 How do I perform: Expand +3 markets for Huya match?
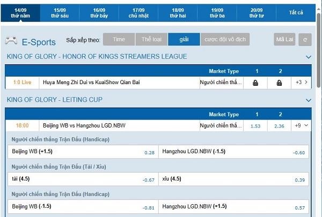pyautogui.click(x=302, y=83)
